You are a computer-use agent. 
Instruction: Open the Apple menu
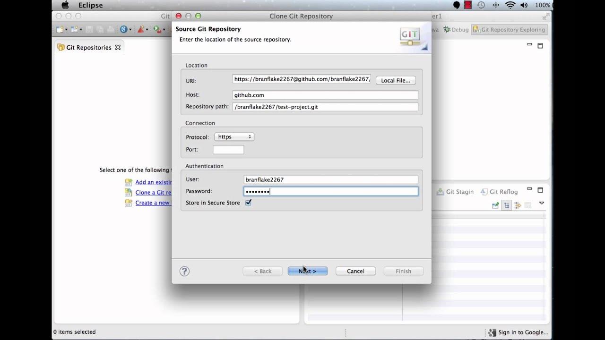tap(65, 5)
